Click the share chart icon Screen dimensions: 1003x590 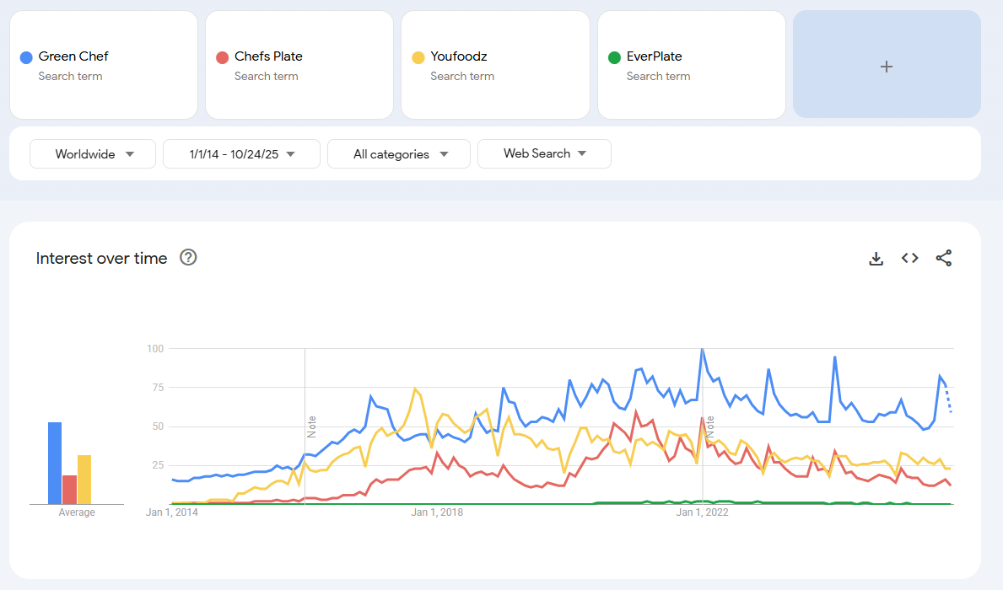[943, 259]
